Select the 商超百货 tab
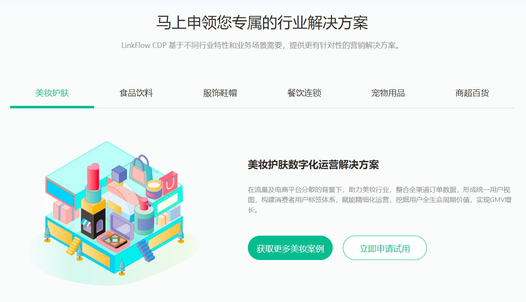Viewport: 526px width, 302px height. click(472, 93)
